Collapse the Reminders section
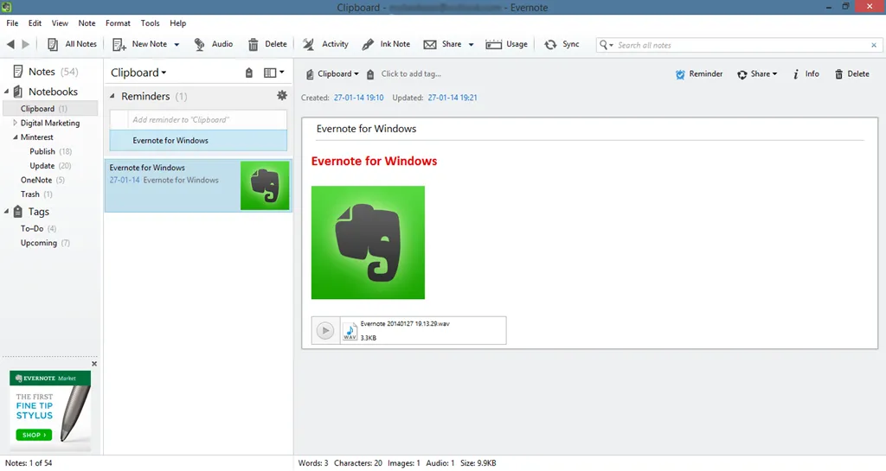 (x=112, y=97)
